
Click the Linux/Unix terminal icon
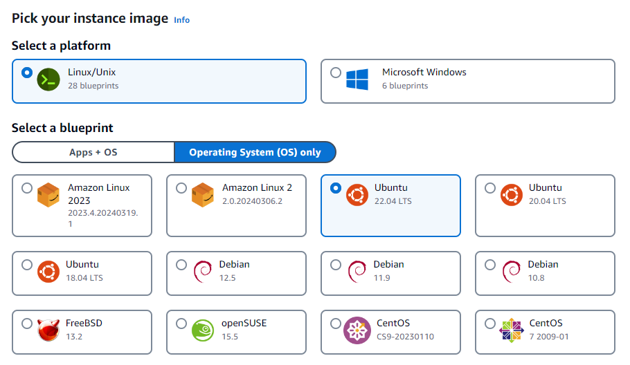point(48,80)
